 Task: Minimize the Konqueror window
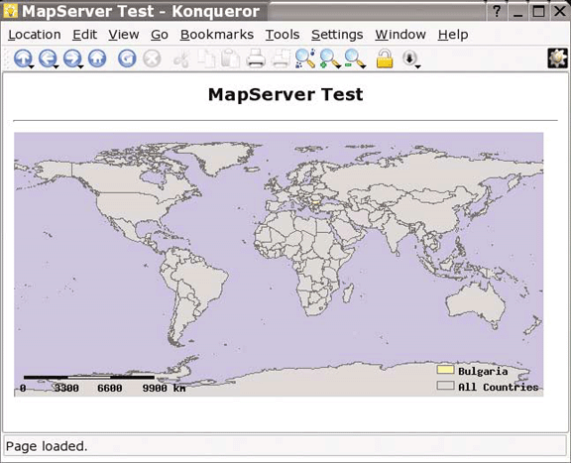(x=517, y=11)
